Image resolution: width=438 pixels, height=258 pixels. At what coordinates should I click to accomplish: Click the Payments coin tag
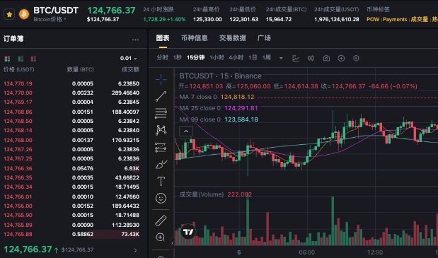pyautogui.click(x=395, y=19)
